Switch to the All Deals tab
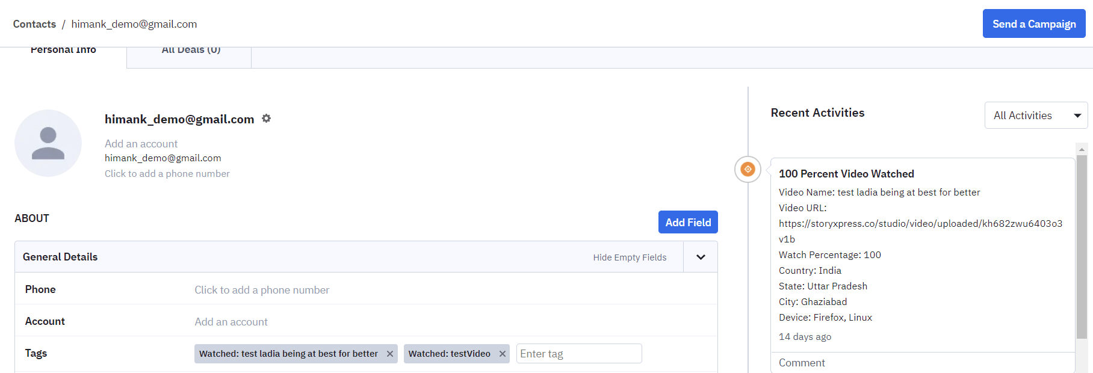The width and height of the screenshot is (1093, 373). (x=191, y=51)
